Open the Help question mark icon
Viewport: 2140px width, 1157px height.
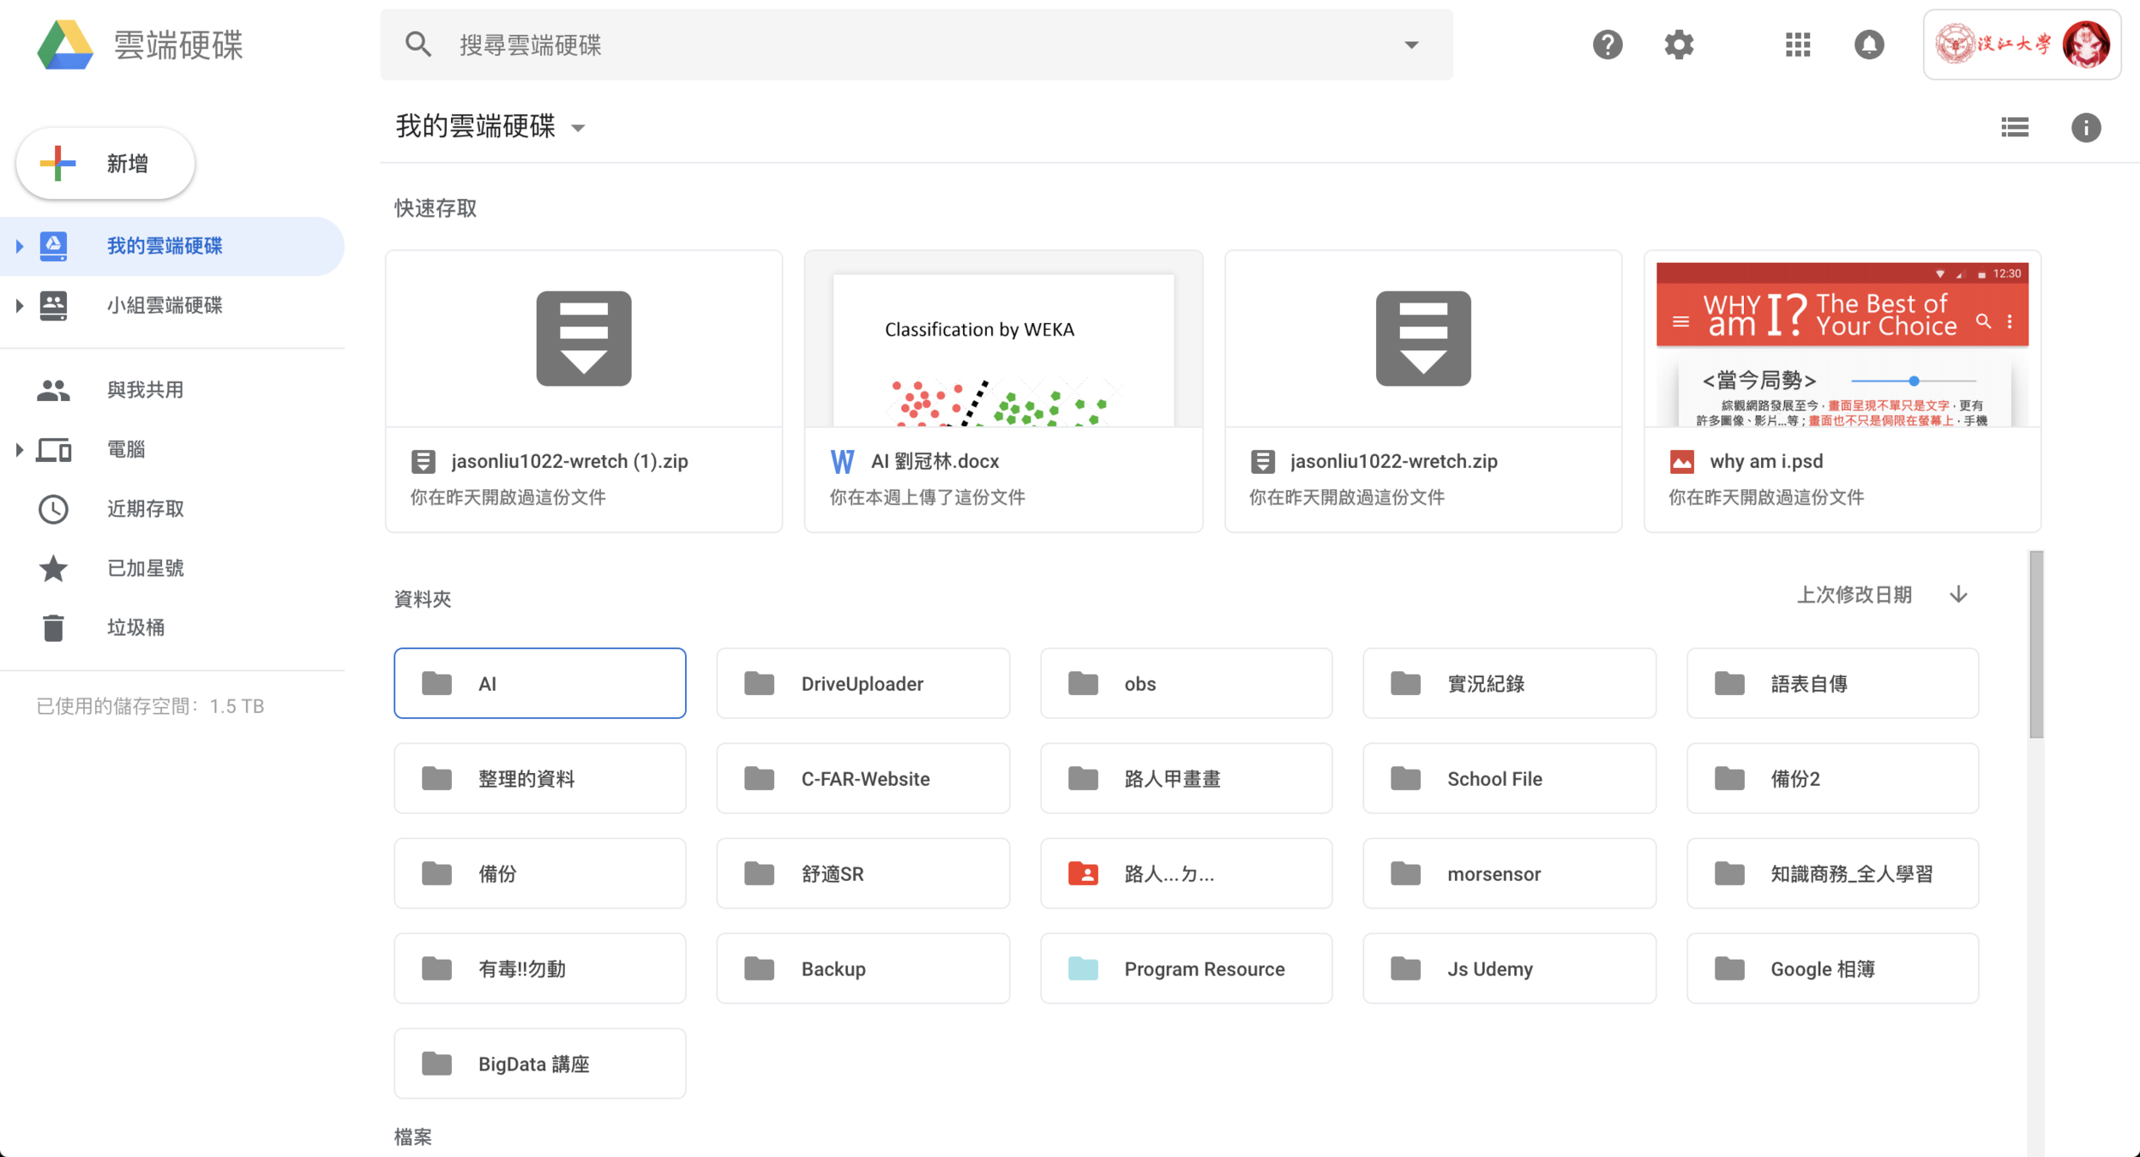[x=1608, y=45]
